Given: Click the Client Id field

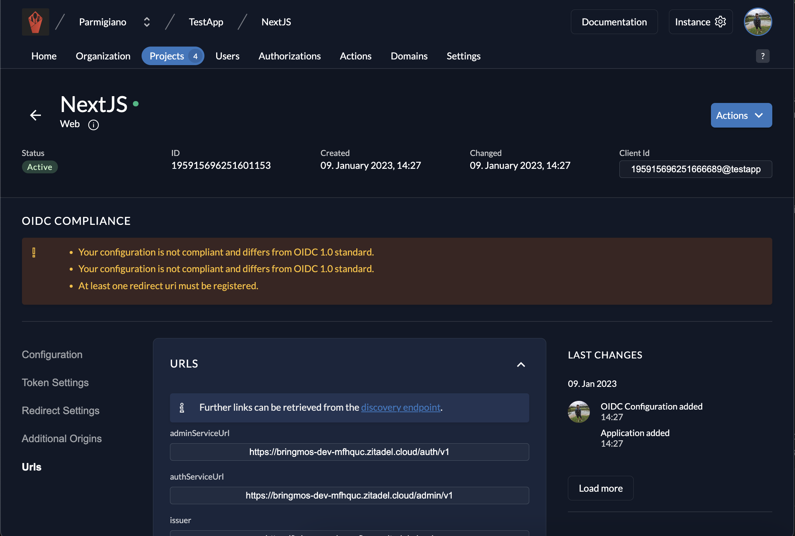Looking at the screenshot, I should click(695, 169).
